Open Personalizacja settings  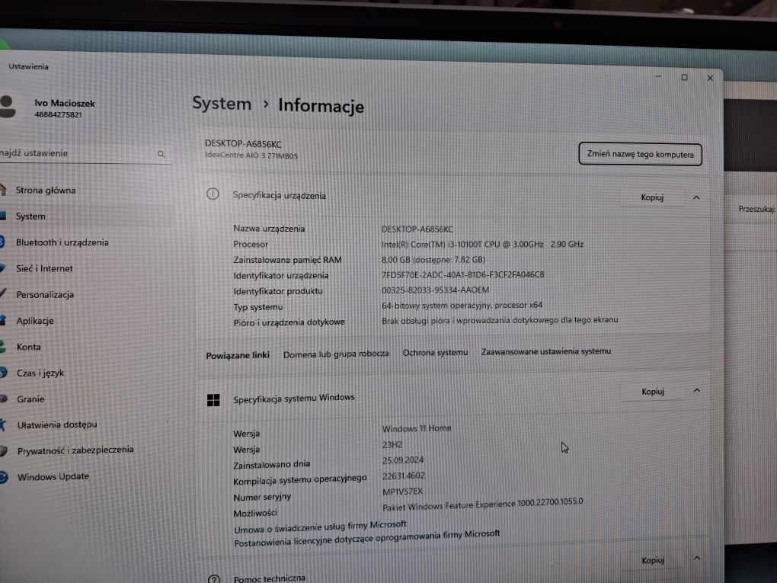[x=45, y=294]
